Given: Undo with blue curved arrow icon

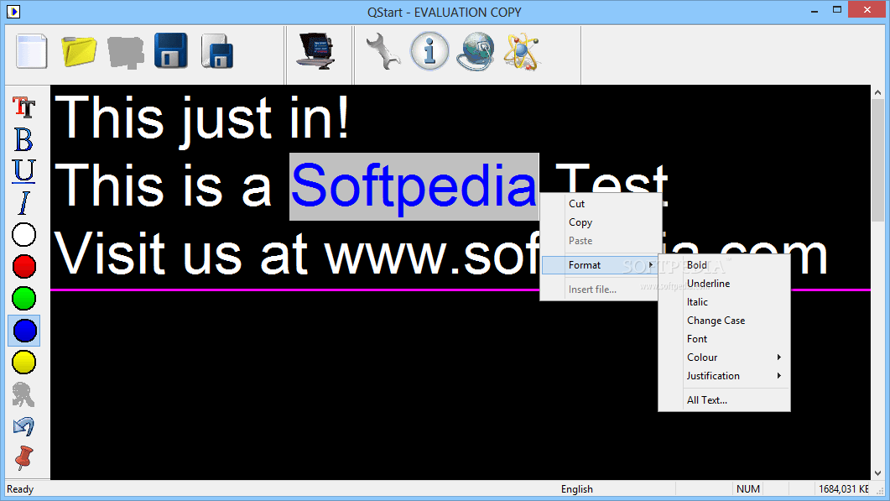Looking at the screenshot, I should coord(23,426).
